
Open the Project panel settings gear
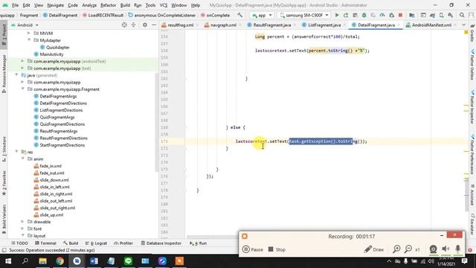145,25
